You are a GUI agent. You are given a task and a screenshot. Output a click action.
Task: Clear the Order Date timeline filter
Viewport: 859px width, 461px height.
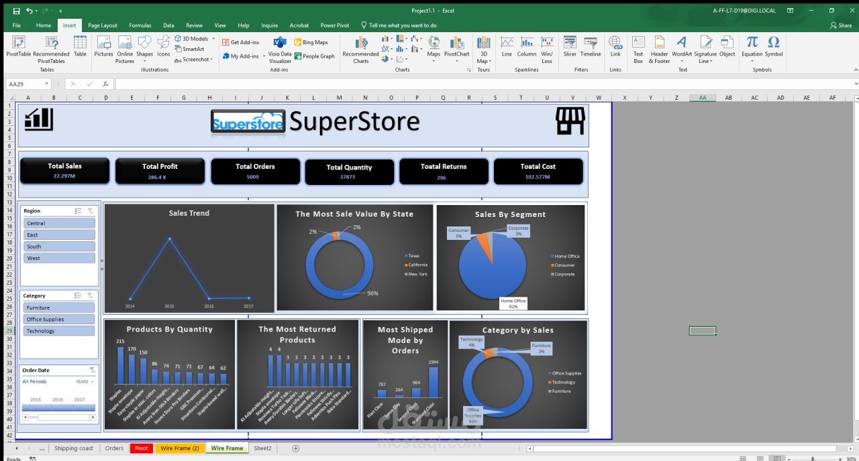click(x=92, y=370)
